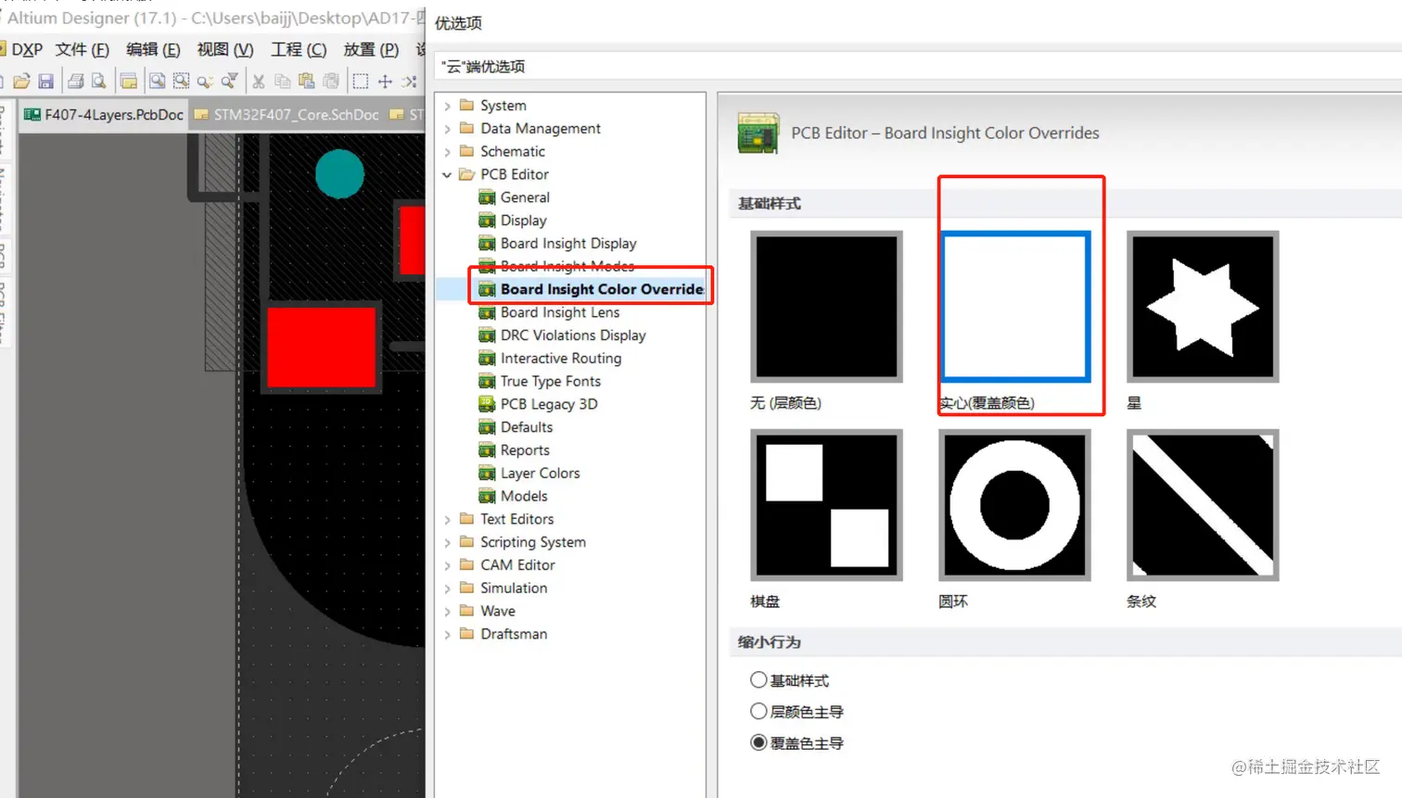Open the Display preferences page
The image size is (1402, 798).
pos(523,221)
